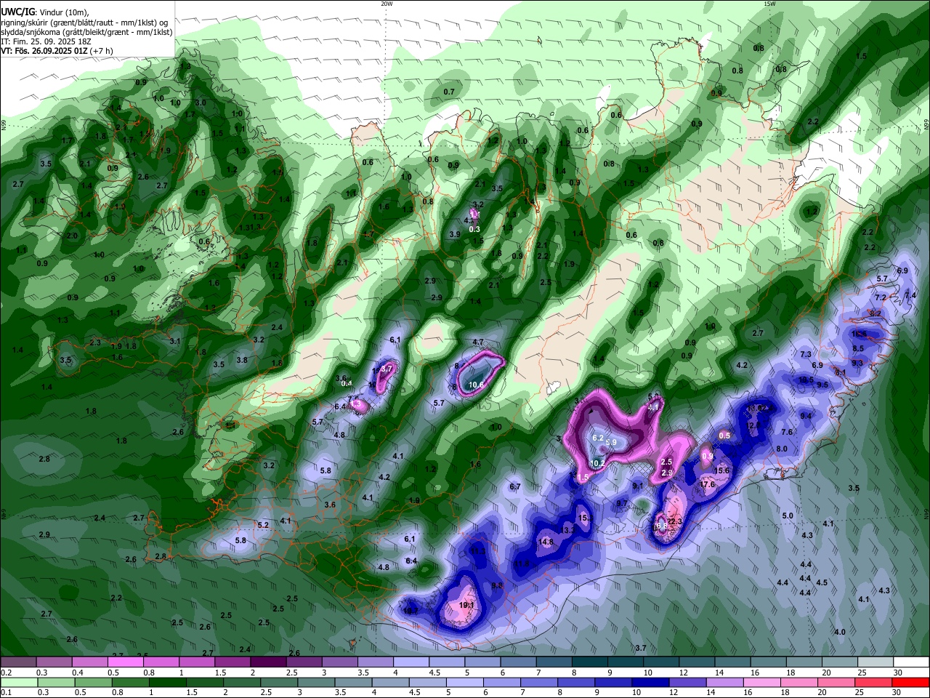Click the 0.7 value at the north of the map

click(x=449, y=92)
